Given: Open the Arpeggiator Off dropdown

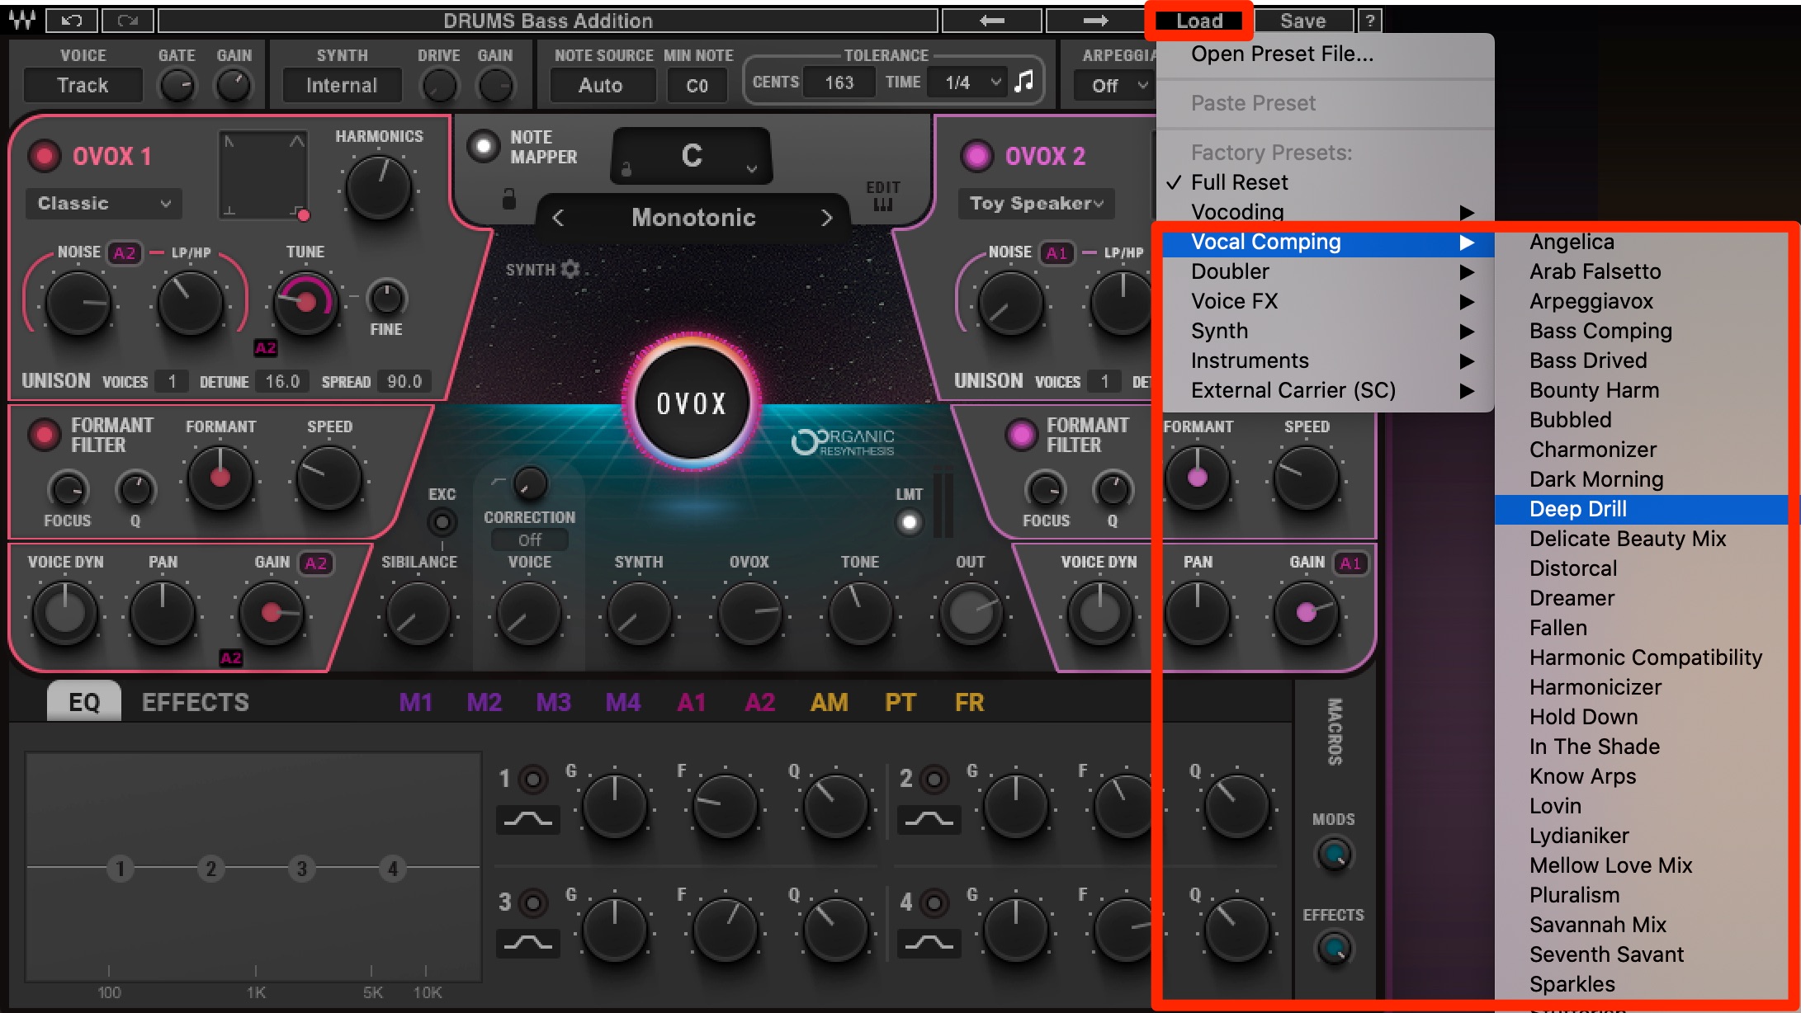Looking at the screenshot, I should [1114, 85].
